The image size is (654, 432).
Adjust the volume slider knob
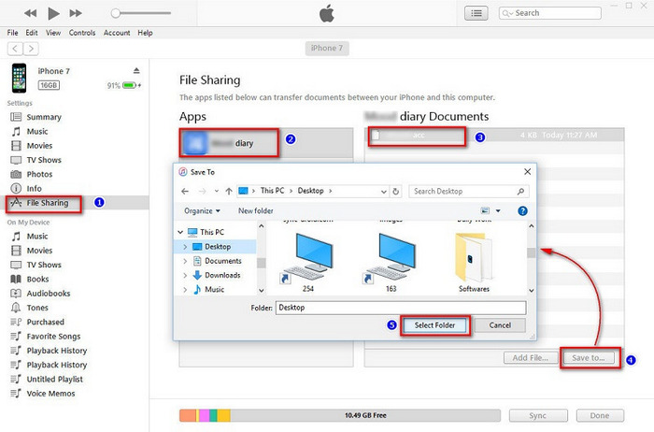coord(116,13)
